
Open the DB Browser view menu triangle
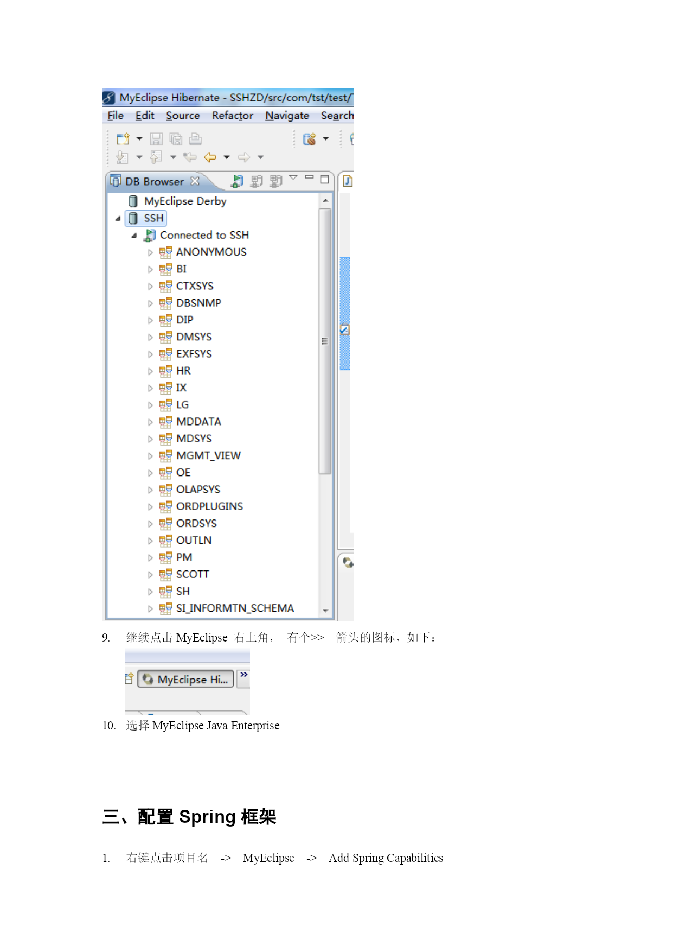pos(293,177)
